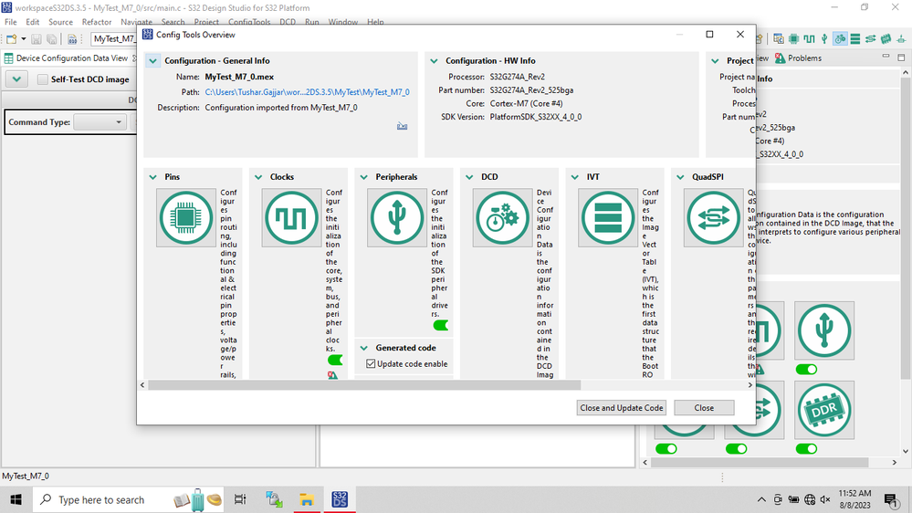912x513 pixels.
Task: Open the Command Type dropdown
Action: click(x=100, y=122)
